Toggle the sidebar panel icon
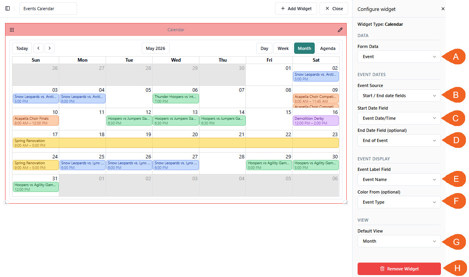This screenshot has width=469, height=277. [x=7, y=9]
